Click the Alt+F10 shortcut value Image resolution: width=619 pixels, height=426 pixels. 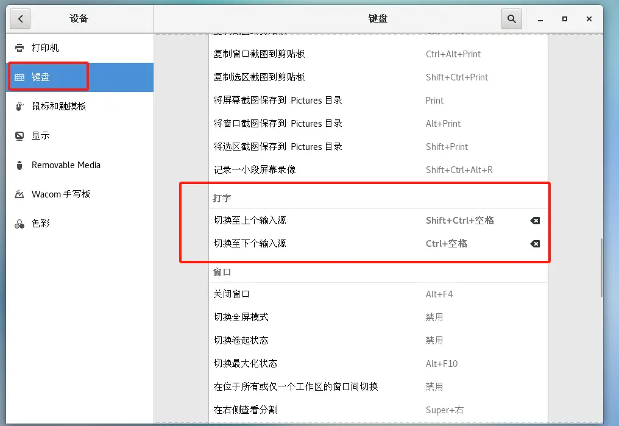pyautogui.click(x=441, y=364)
